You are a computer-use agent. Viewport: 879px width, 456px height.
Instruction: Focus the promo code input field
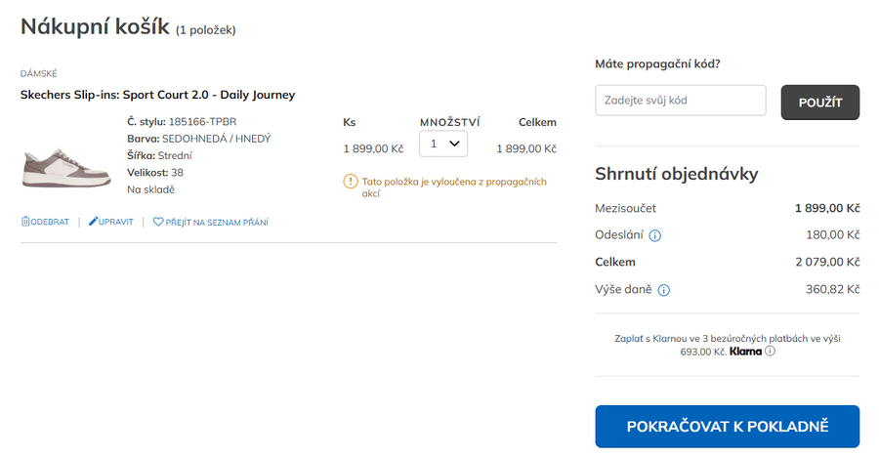pyautogui.click(x=681, y=101)
